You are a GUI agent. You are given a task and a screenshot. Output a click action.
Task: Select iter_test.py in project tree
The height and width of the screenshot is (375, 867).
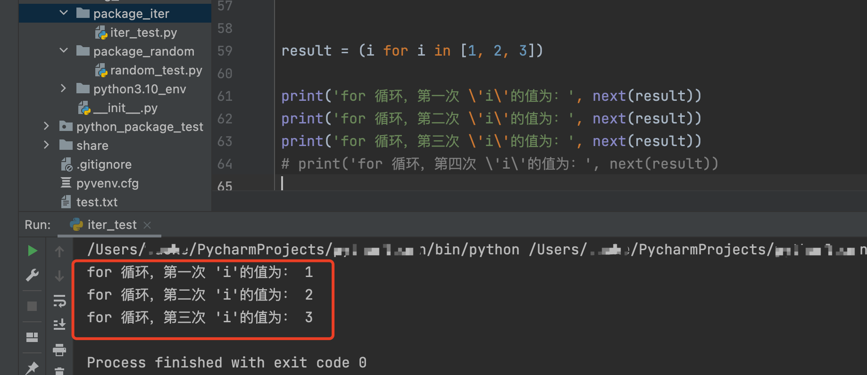[x=143, y=33]
